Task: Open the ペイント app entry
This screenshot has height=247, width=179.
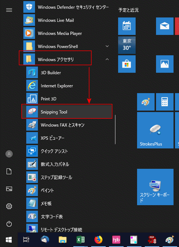Action: [x=67, y=190]
